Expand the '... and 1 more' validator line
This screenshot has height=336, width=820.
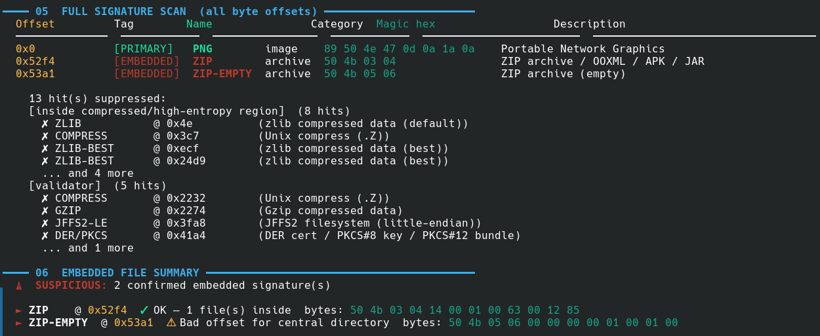(x=87, y=248)
